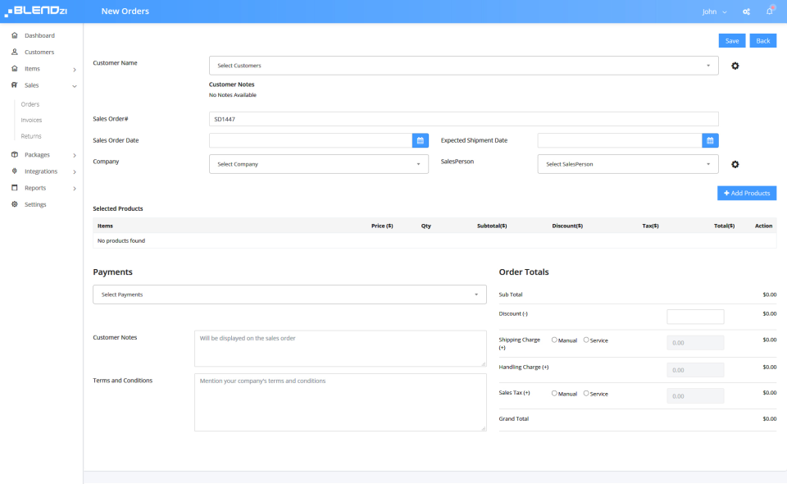Click the gear icon beside Customer Name
Image resolution: width=787 pixels, height=484 pixels.
click(x=735, y=66)
